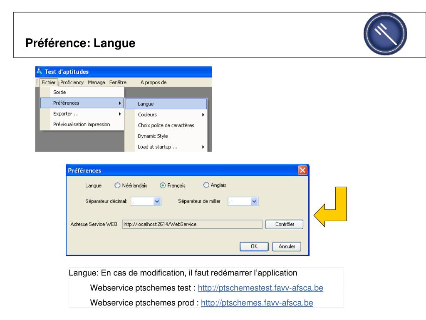Select Langue in the Préférences submenu

coord(166,104)
